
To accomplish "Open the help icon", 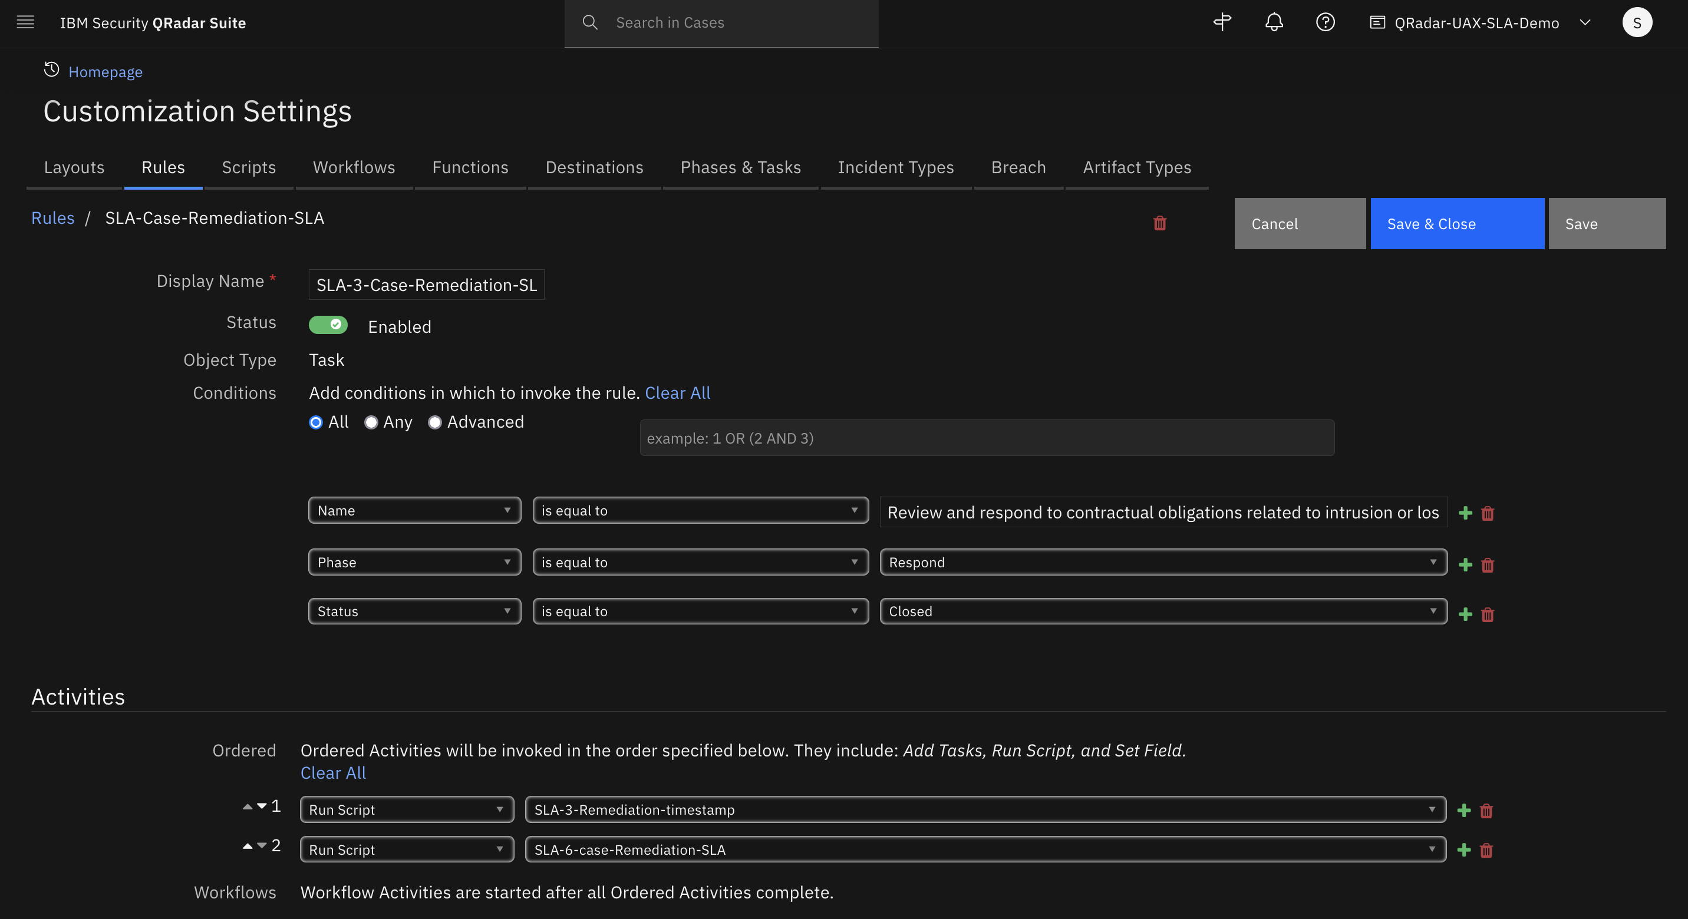I will tap(1325, 22).
